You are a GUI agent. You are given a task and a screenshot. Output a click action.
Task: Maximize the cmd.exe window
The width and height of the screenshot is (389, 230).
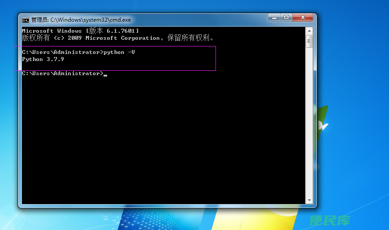point(286,18)
